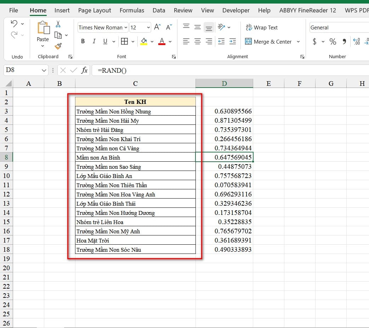
Task: Click the Percent Style icon
Action: pyautogui.click(x=333, y=42)
